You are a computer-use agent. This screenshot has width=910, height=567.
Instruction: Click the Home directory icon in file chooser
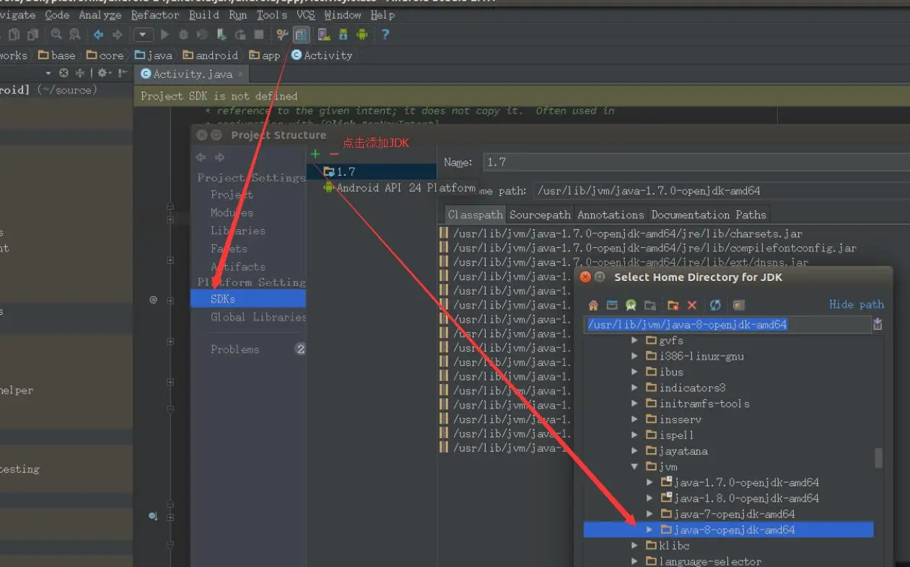tap(593, 305)
